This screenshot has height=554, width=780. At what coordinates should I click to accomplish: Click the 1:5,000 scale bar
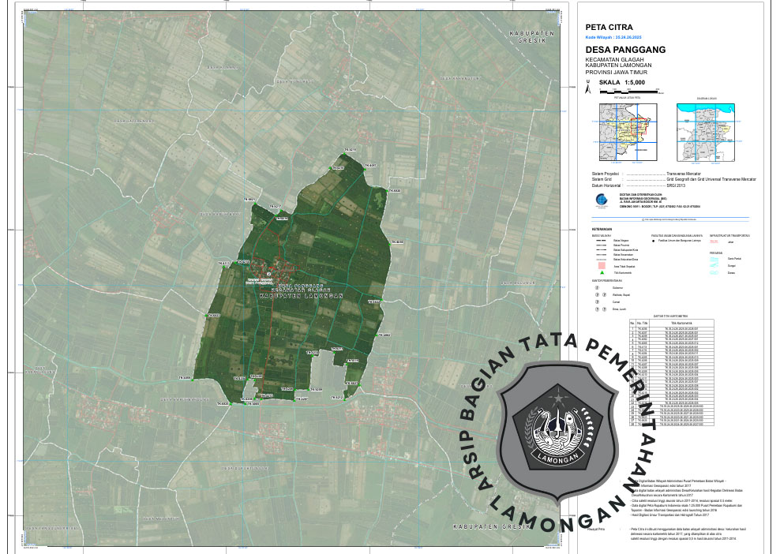click(628, 92)
